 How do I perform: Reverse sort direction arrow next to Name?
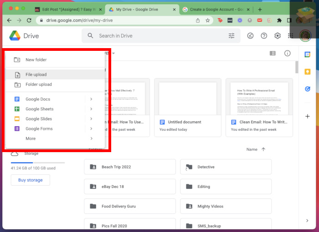(263, 149)
